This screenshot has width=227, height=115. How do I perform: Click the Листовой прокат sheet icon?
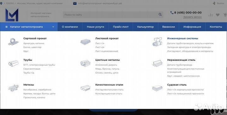click(x=85, y=42)
